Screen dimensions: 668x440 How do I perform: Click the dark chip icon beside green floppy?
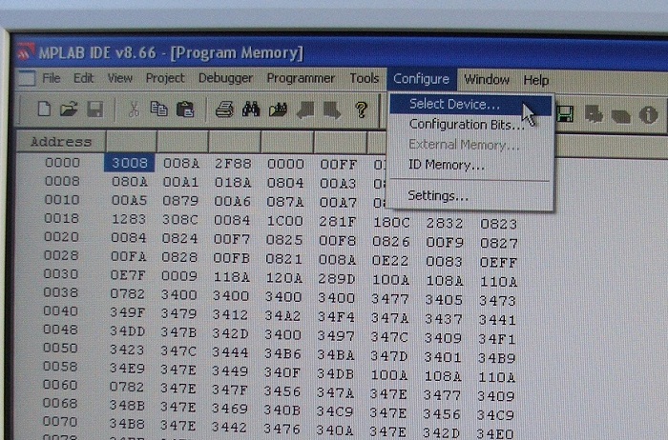(594, 115)
